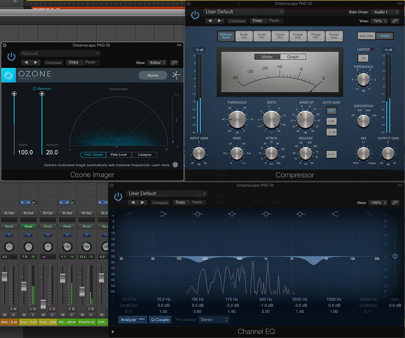Toggle the bell band icon above 170 Hz
Image resolution: width=405 pixels, height=338 pixels.
pos(232,214)
